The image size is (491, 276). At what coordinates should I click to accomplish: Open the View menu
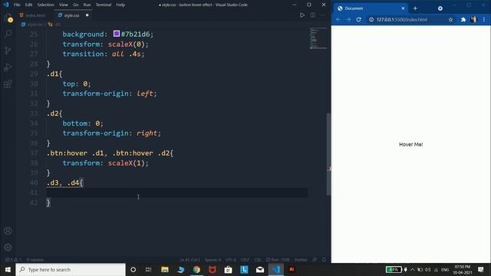(63, 5)
